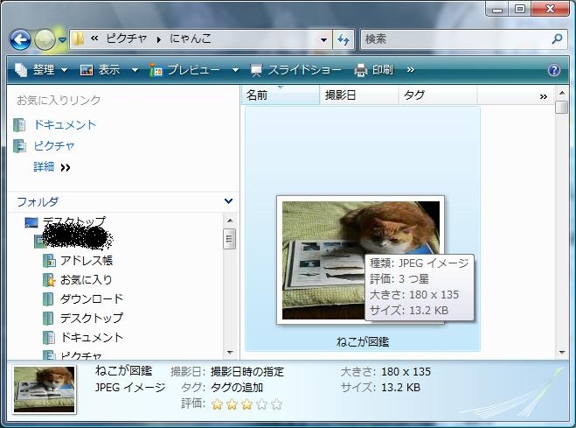
Task: Open recent pages dropdown beside the Forward arrow
Action: click(62, 39)
